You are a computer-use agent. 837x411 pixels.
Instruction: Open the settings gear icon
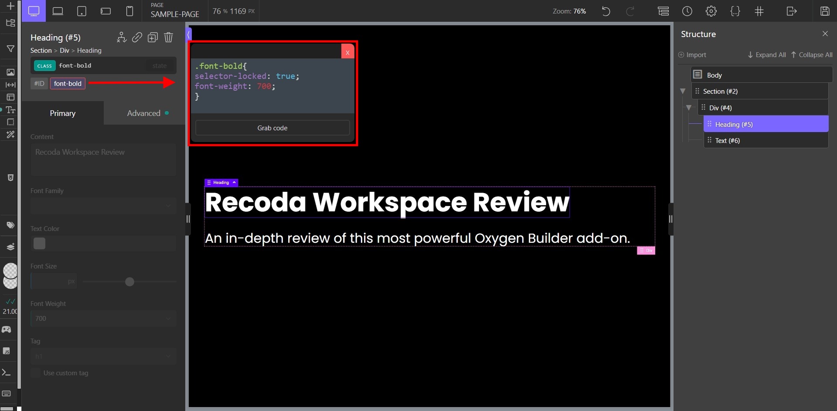click(711, 11)
